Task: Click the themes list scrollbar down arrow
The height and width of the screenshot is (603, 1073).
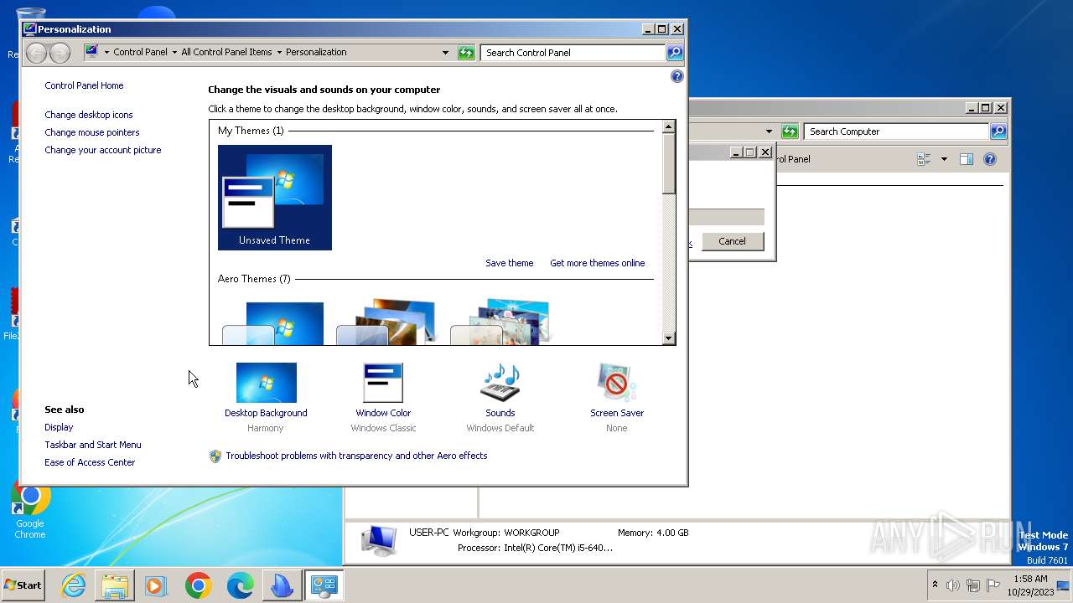Action: 668,338
